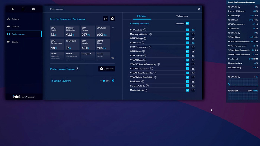Uncheck the Fan Speed overlay checkbox

point(187,82)
